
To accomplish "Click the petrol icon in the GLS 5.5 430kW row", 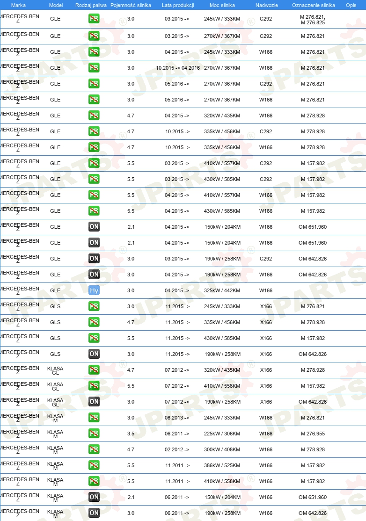I will [x=94, y=338].
